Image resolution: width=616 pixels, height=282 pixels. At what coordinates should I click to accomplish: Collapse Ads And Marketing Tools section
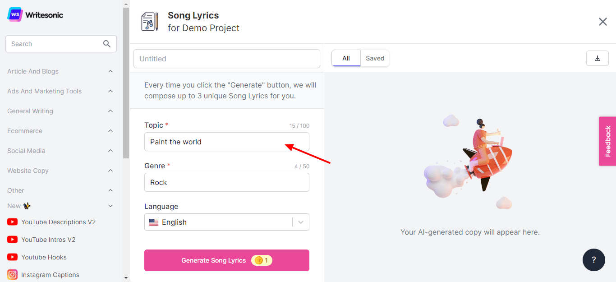(x=110, y=91)
